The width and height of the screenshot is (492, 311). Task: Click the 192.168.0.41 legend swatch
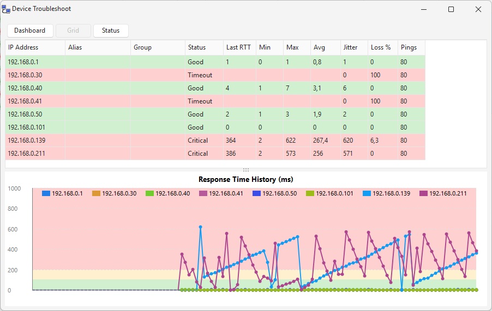204,193
